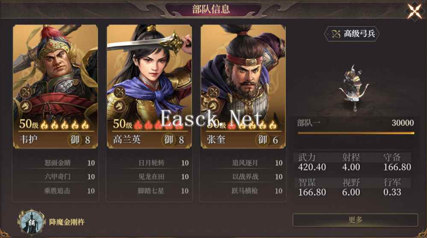427x238 pixels.
Task: Click the archer soldier model preview
Action: click(353, 88)
